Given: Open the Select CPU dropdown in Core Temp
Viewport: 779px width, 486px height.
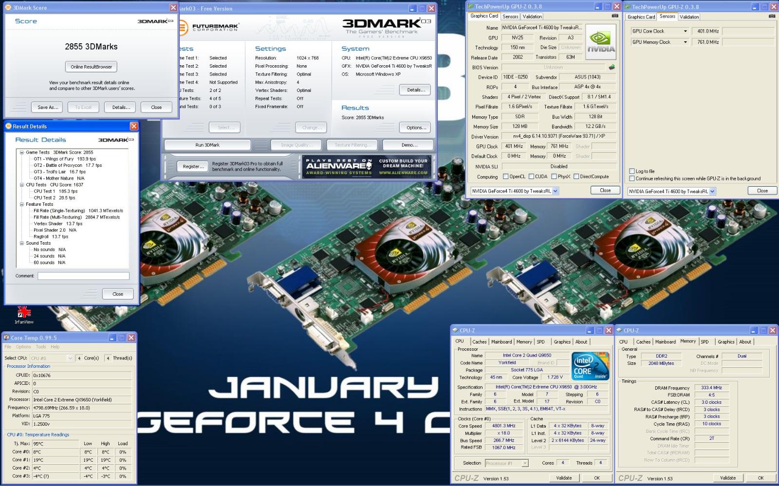Looking at the screenshot, I should [70, 358].
